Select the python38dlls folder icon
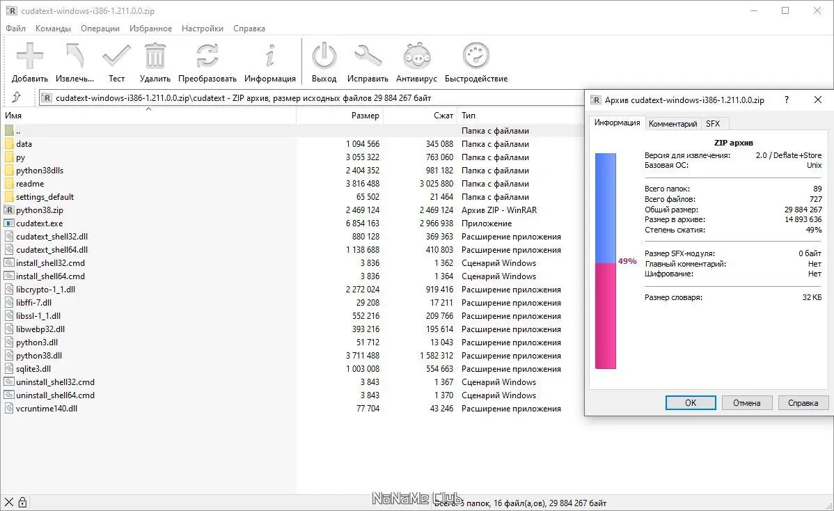 click(9, 170)
